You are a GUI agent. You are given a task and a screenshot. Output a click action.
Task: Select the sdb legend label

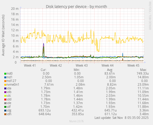9,92
